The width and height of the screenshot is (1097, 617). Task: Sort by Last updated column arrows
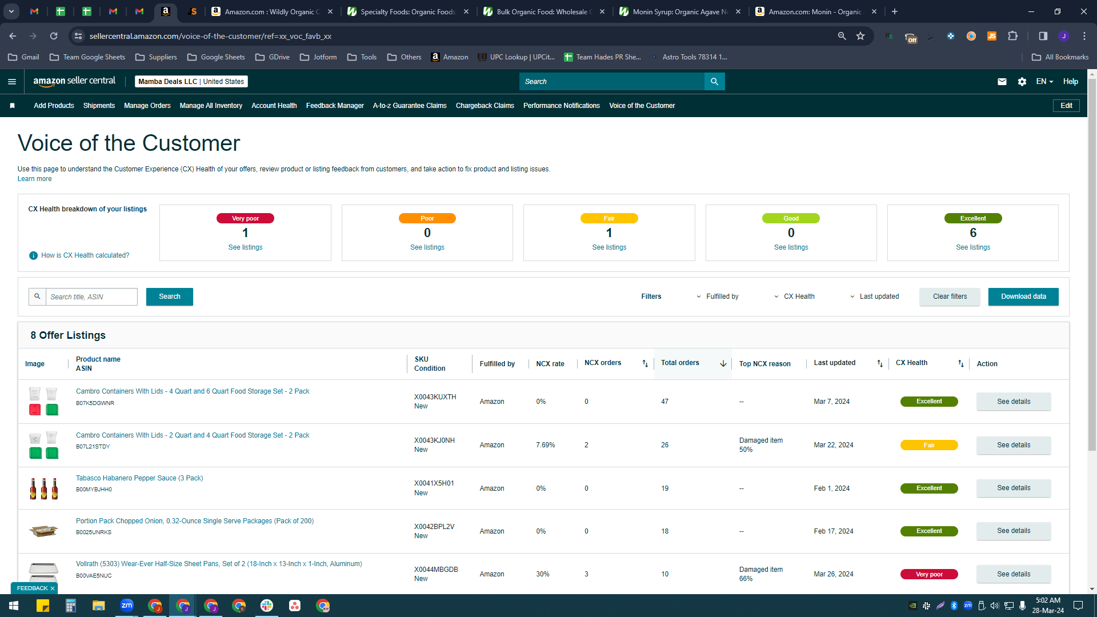[x=880, y=363]
